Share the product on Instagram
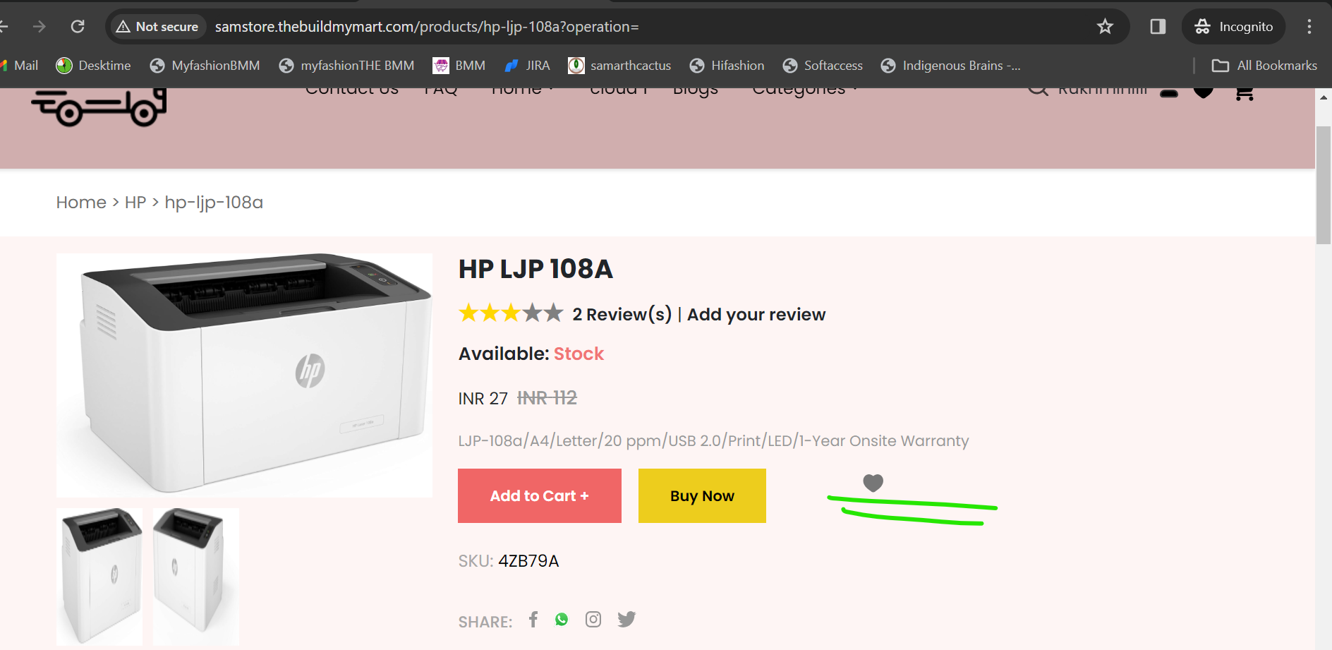Image resolution: width=1332 pixels, height=650 pixels. click(x=593, y=620)
